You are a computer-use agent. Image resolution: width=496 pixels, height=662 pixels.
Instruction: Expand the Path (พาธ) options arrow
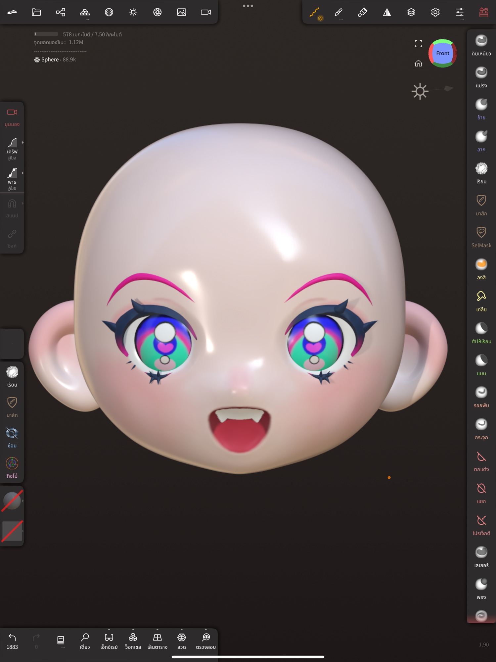click(x=23, y=173)
